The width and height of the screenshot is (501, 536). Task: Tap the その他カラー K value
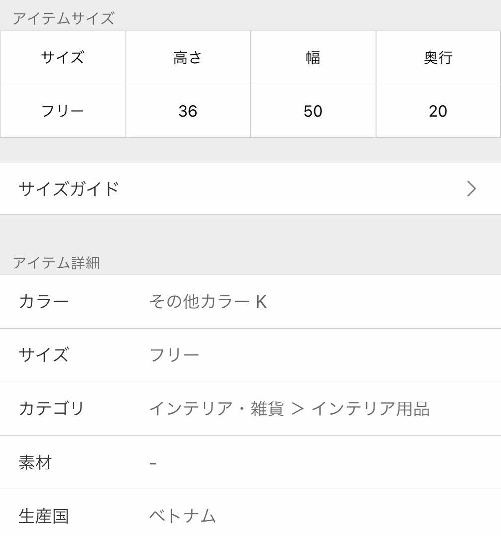pos(208,301)
